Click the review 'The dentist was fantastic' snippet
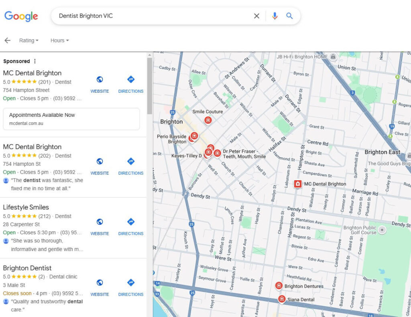This screenshot has height=317, width=411. coord(47,184)
